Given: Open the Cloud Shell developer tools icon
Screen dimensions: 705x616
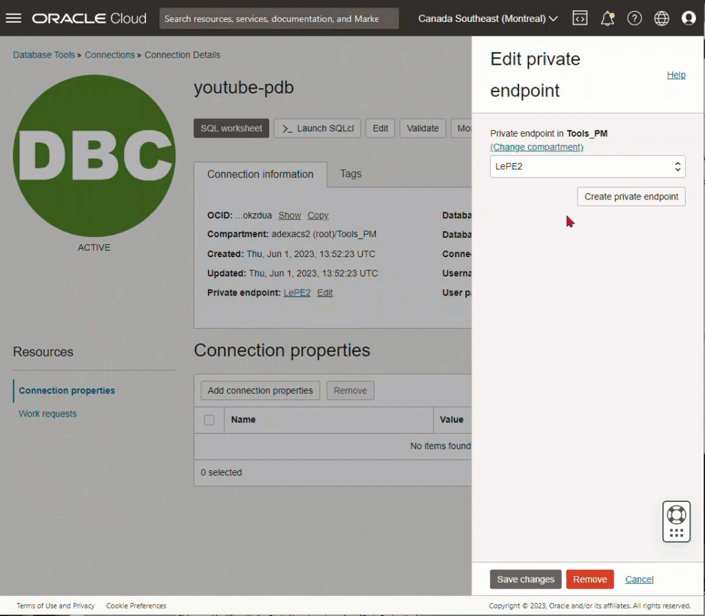Looking at the screenshot, I should (580, 18).
